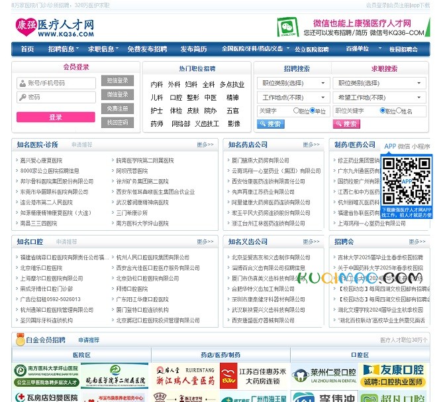Click the 白金会员招聘 medal icon
This screenshot has width=441, height=402.
(x=21, y=340)
